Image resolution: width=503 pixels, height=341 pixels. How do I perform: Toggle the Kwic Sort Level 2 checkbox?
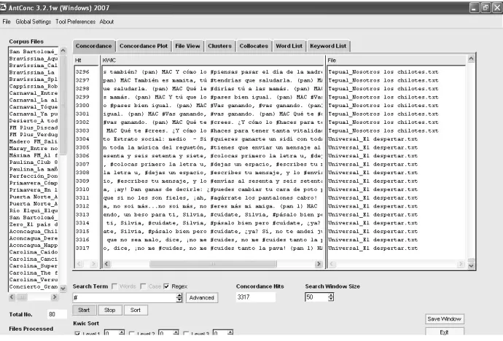pyautogui.click(x=131, y=334)
